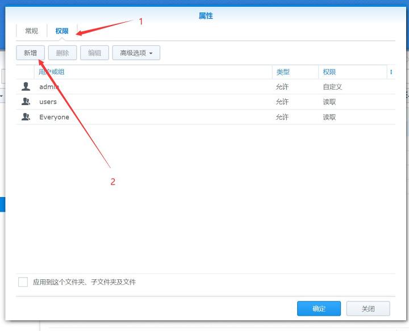409x331 pixels.
Task: Click 允许 type in admin row
Action: click(282, 87)
